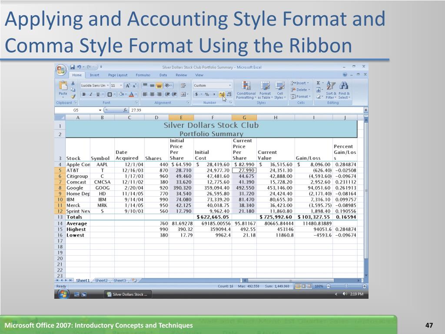Toggle Bold formatting
The height and width of the screenshot is (334, 445).
84,94
